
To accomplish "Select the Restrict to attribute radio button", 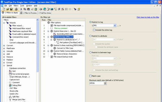I will point(90,36).
